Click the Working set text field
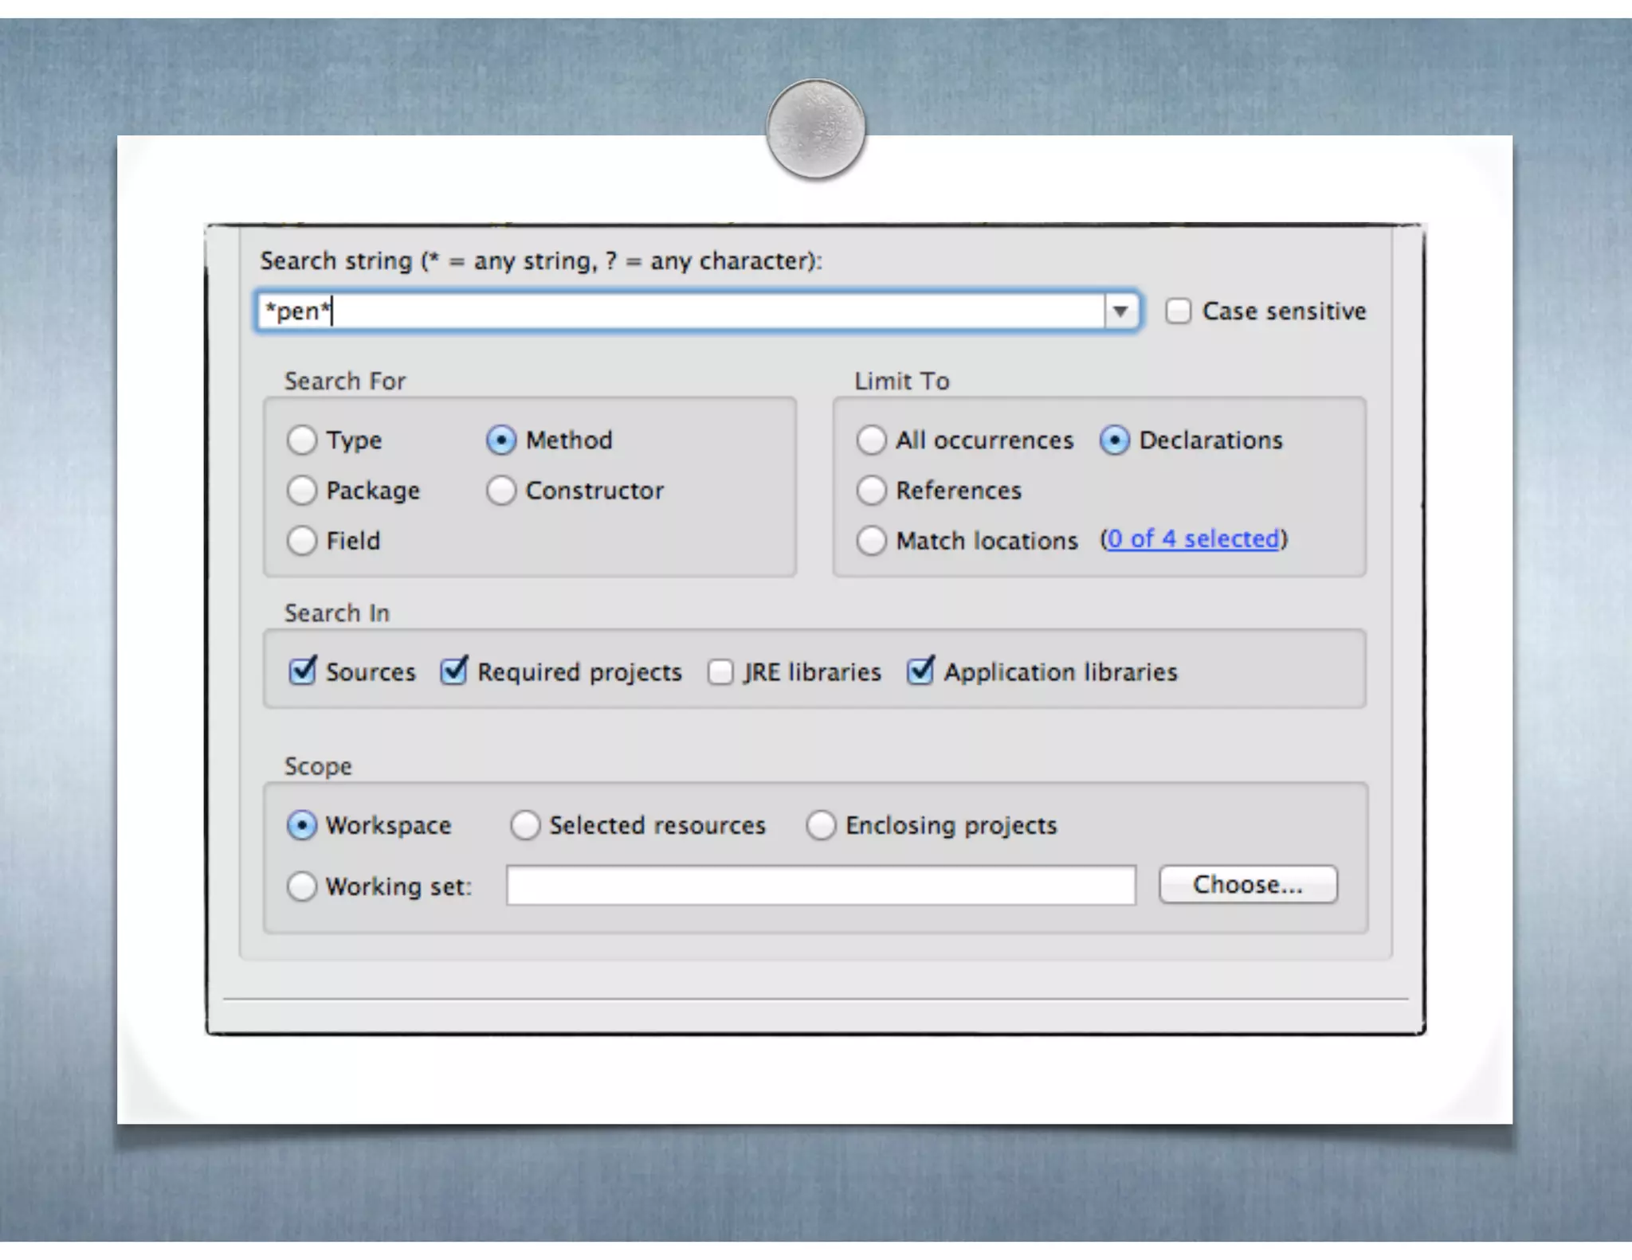Screen dimensions: 1632x1260 [x=821, y=886]
